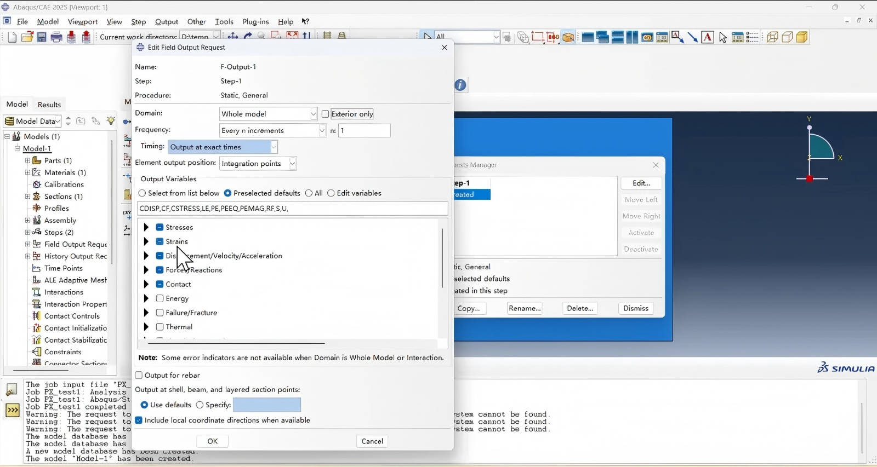Click the arrow annotation tool icon

pos(693,37)
